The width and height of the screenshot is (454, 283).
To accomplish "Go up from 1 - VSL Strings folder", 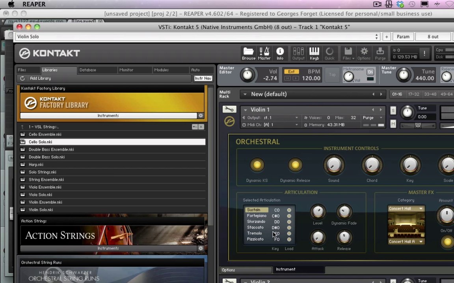I will 22,127.
